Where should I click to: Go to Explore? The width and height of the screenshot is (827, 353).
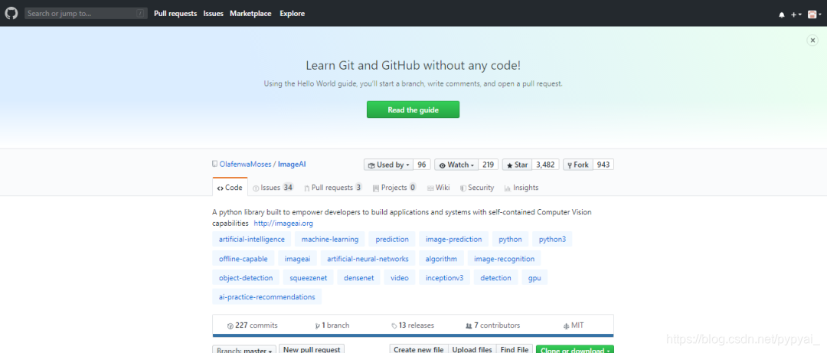[293, 14]
